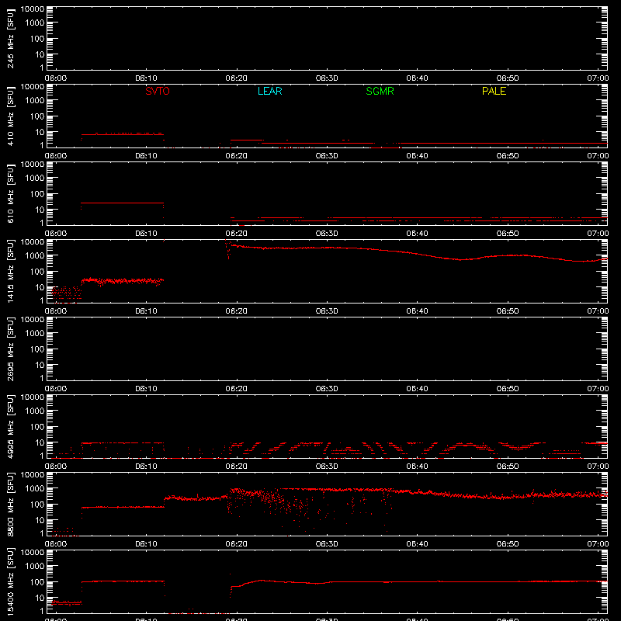Image resolution: width=621 pixels, height=621 pixels.
Task: Click the 100 tick on the 15400 MHz panel
Action: pyautogui.click(x=37, y=582)
